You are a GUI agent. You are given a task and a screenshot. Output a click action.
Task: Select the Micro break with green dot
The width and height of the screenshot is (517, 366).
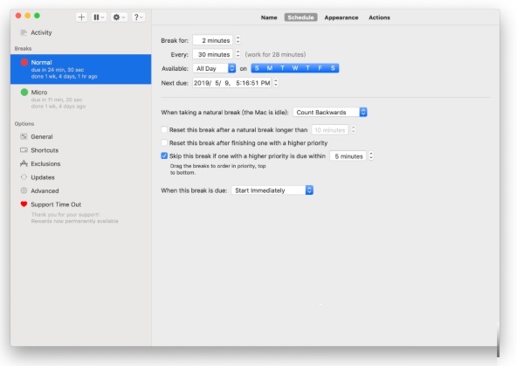[80, 99]
